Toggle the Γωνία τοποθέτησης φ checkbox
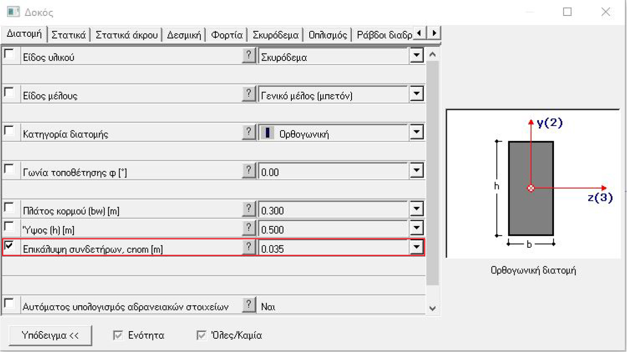Viewport: 627px width, 352px height. click(9, 169)
